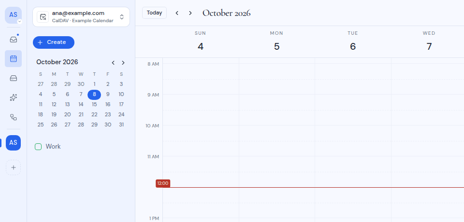Select the calendar icon in the sidebar

point(14,58)
